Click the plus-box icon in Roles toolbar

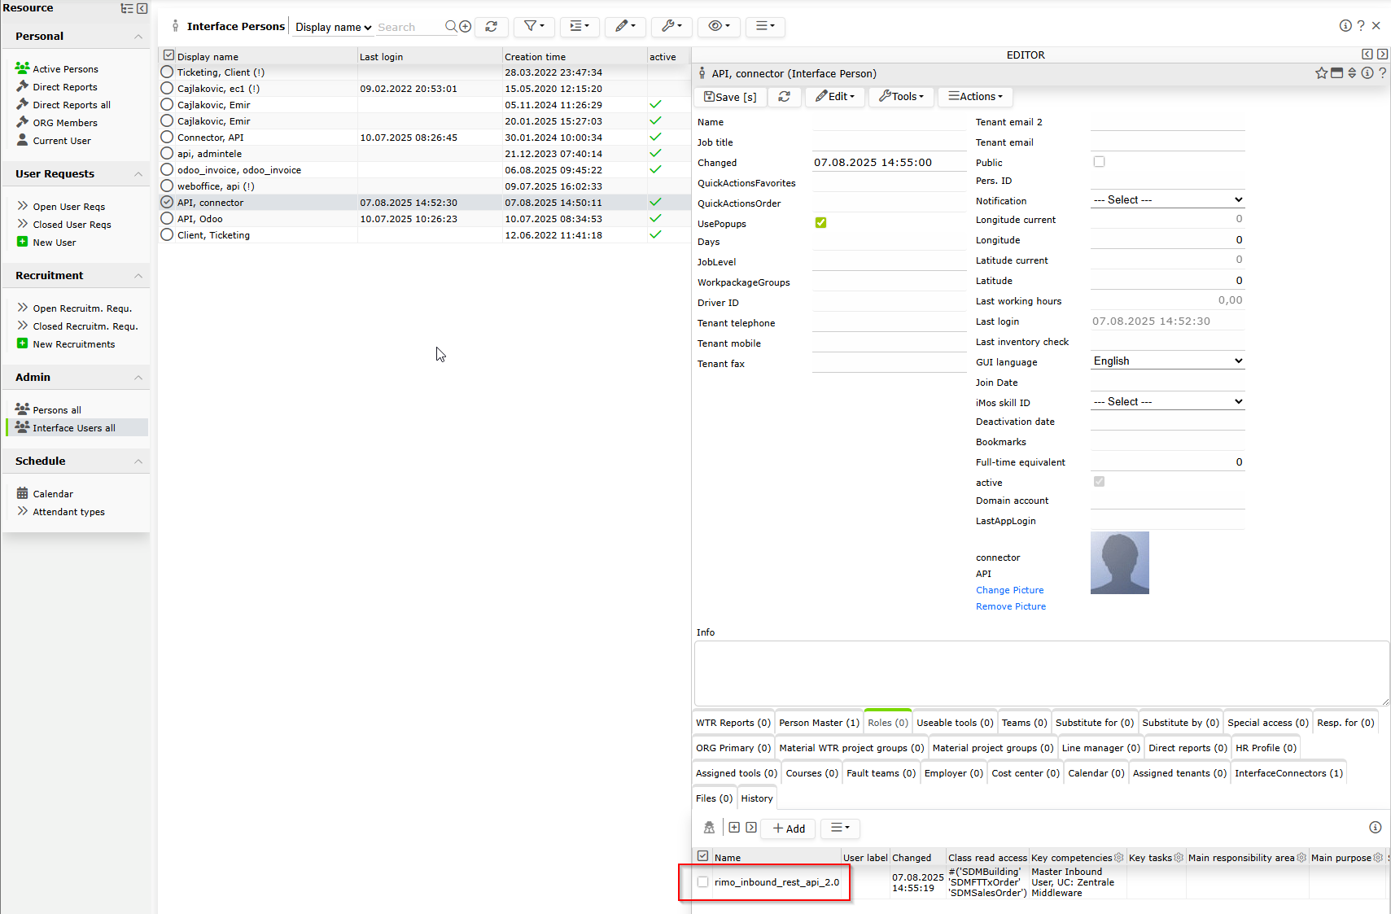coord(734,827)
